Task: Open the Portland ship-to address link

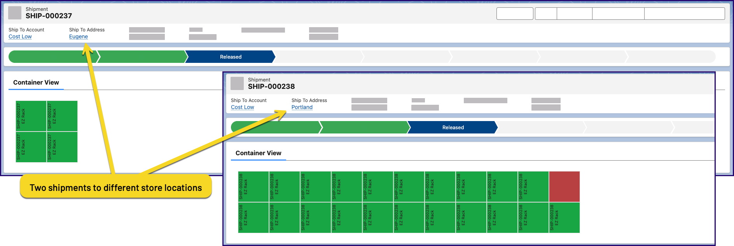Action: [302, 107]
